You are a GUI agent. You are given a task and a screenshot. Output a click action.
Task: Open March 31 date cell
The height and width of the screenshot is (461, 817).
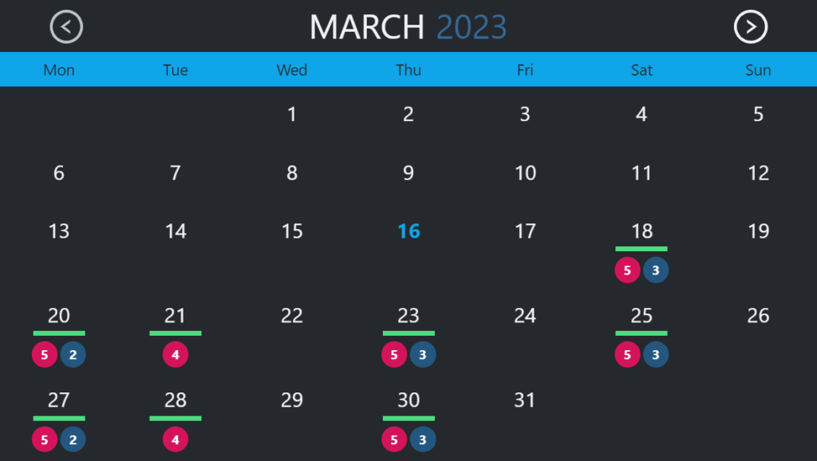(x=524, y=400)
